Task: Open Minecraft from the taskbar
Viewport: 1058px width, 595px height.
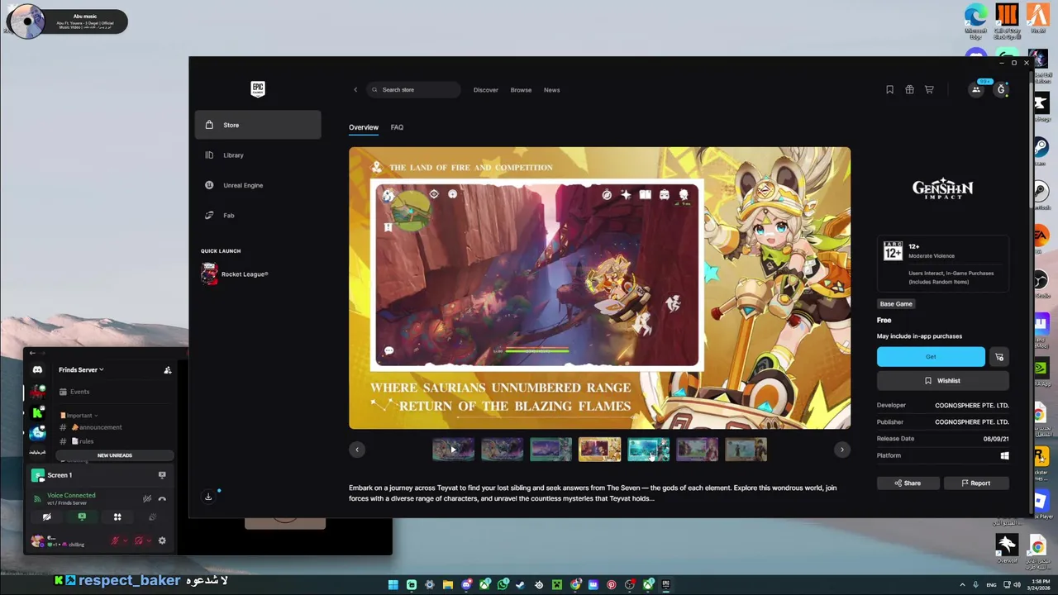Action: pyautogui.click(x=557, y=585)
